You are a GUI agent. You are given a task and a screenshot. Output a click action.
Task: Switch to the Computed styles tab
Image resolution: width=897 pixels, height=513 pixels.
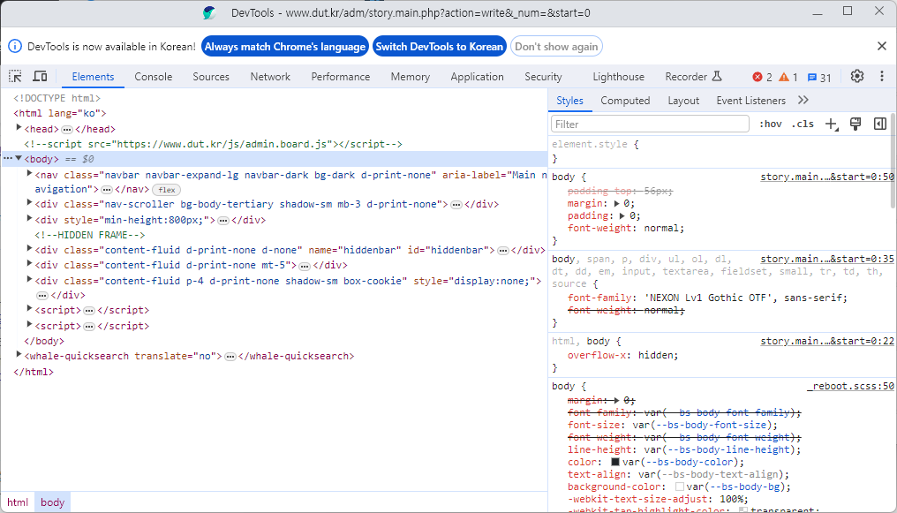[x=625, y=101]
